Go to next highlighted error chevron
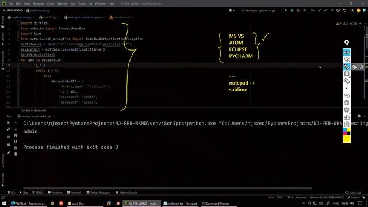The image size is (368, 207). [x=365, y=24]
